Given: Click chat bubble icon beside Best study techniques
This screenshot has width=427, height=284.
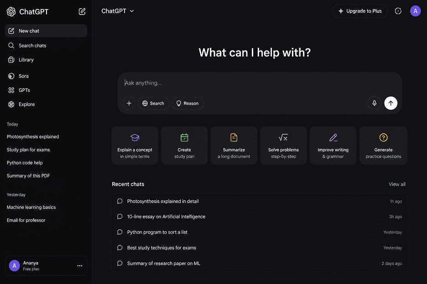Looking at the screenshot, I should (x=120, y=248).
